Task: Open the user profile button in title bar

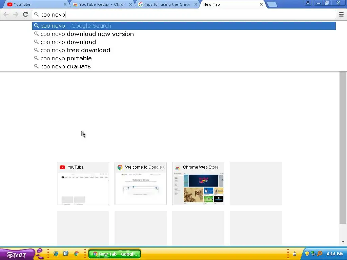Action: (x=308, y=3)
